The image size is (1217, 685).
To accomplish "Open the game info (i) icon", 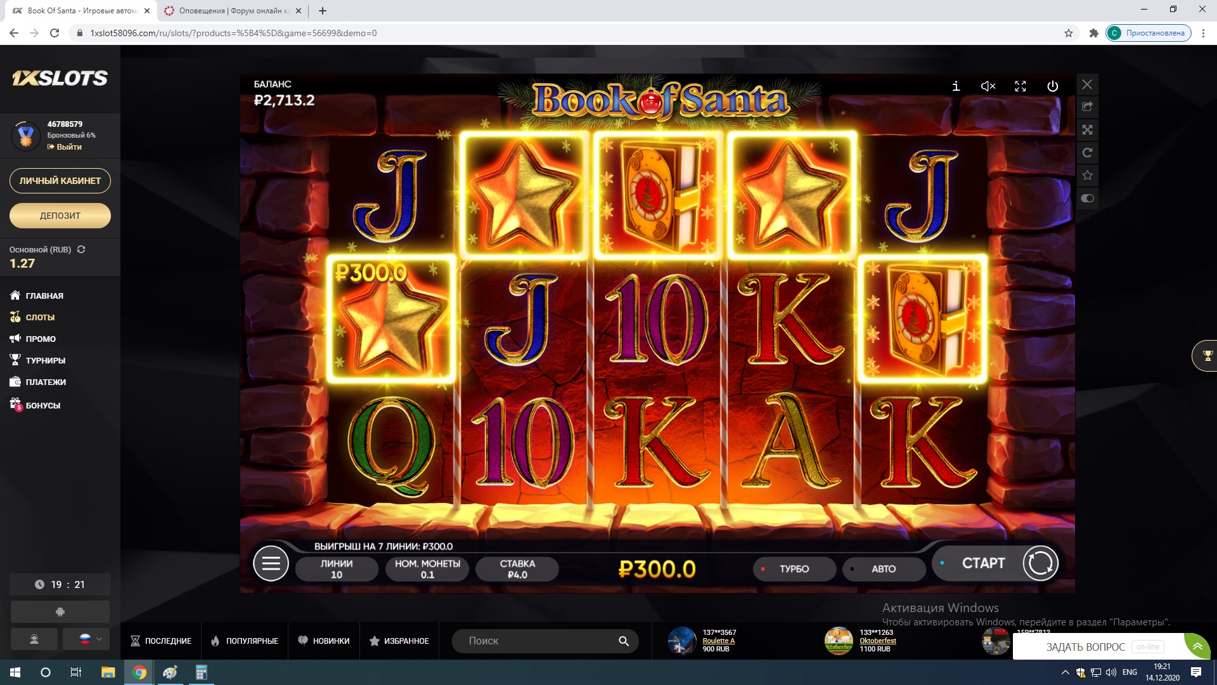I will coord(956,86).
